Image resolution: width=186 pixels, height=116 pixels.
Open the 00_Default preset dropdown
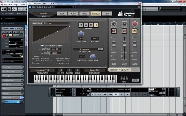pyautogui.click(x=44, y=13)
